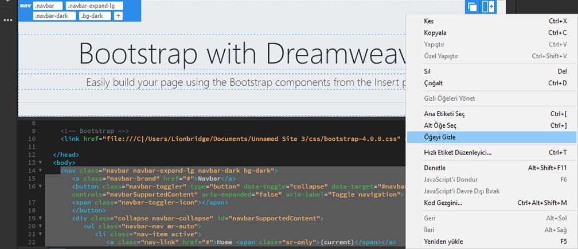Click the duplicate element icon above the menu

pyautogui.click(x=472, y=7)
